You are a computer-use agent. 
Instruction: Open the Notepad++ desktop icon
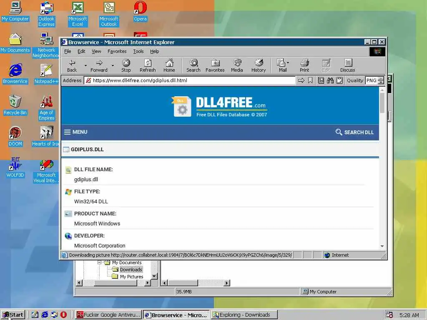(46, 74)
